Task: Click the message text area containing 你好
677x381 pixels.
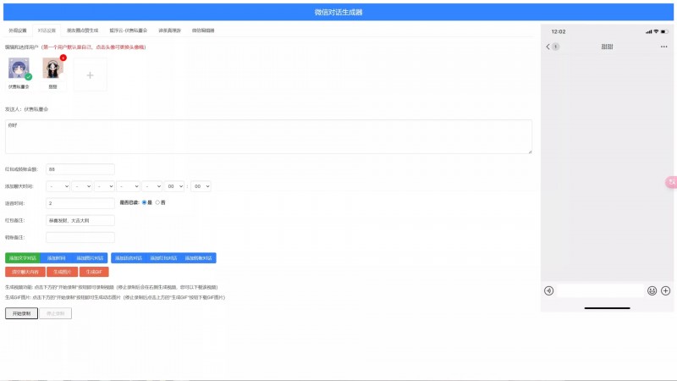Action: [268, 136]
